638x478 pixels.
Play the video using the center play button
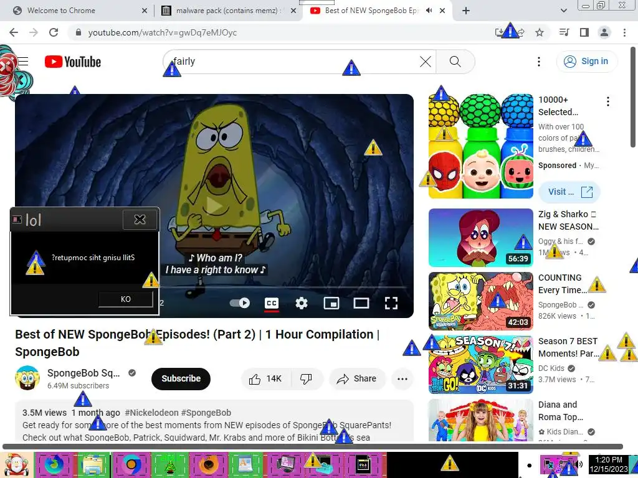214,205
